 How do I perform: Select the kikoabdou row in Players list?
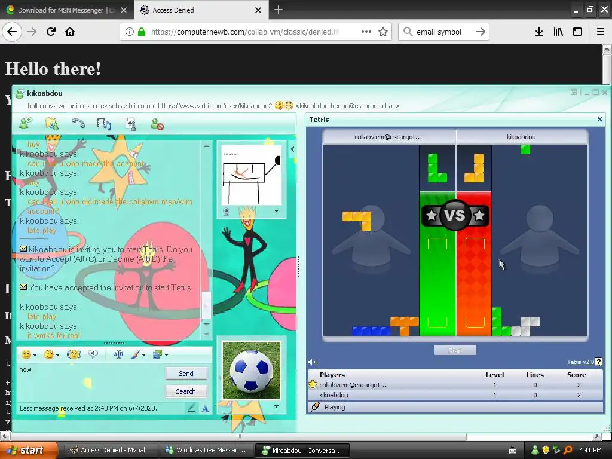point(455,395)
